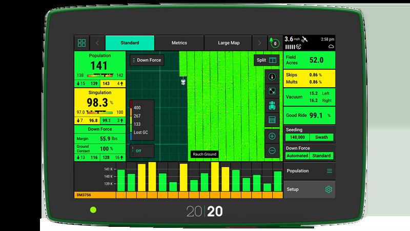Switch to the Standard tab
Image resolution: width=410 pixels, height=231 pixels.
pos(130,43)
